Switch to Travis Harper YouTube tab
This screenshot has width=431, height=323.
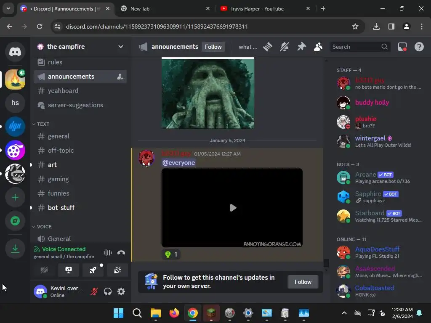click(x=265, y=8)
